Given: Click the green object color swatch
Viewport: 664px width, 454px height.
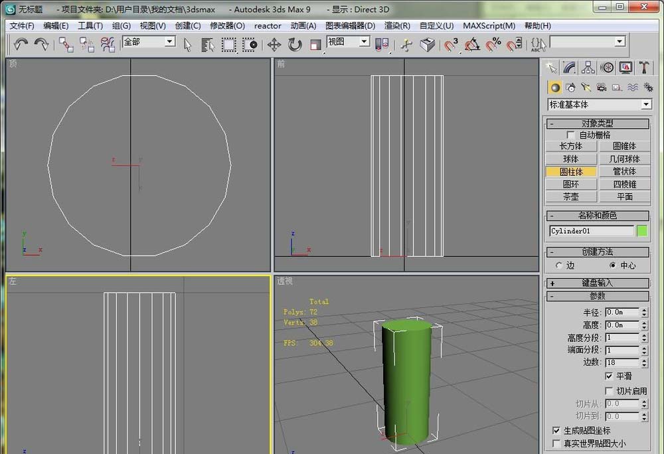Looking at the screenshot, I should 641,231.
